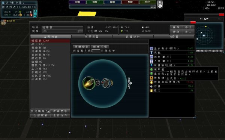
Task: Select blueprint 远洋舰 (4.25) in list
Action: coord(50,51)
